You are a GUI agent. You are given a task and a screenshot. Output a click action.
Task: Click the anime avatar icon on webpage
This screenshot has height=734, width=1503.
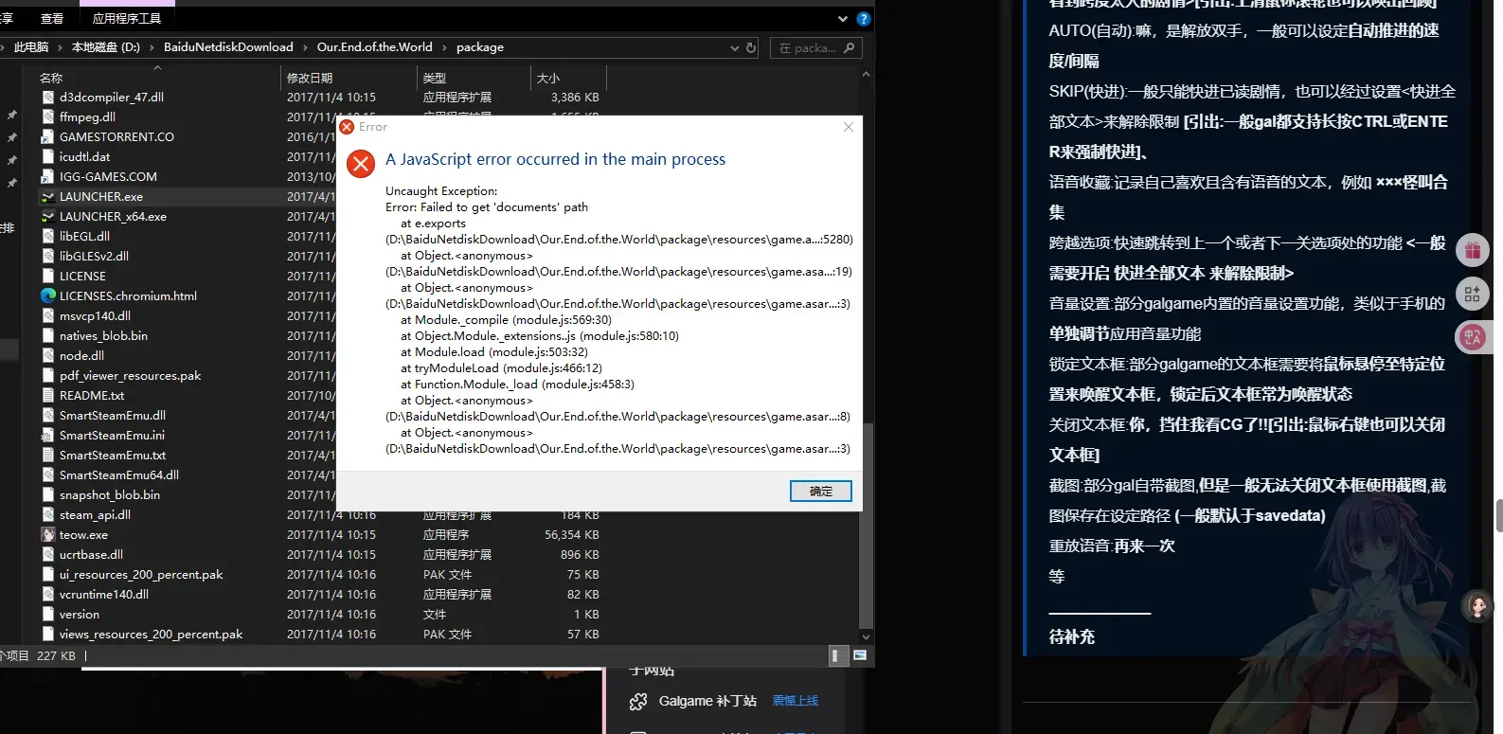1476,606
